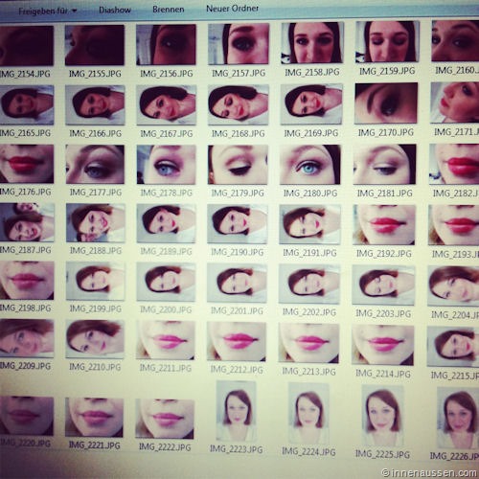Click Brennen in the toolbar
This screenshot has height=479, width=479.
[x=169, y=10]
